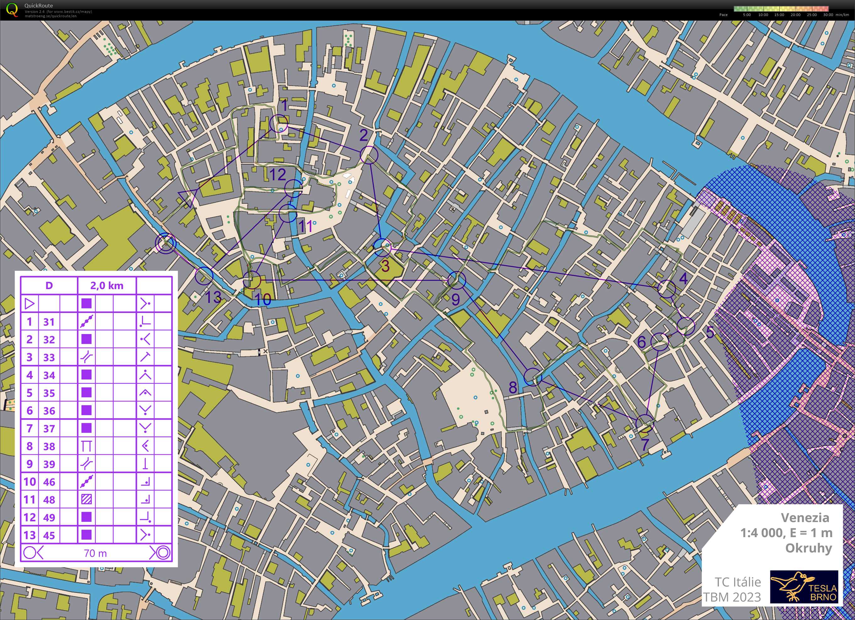Viewport: 855px width, 620px height.
Task: Click the finish double circle on the map
Action: pyautogui.click(x=166, y=244)
